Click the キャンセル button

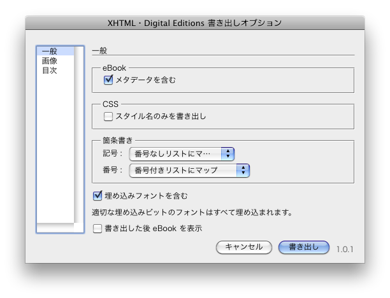tap(244, 247)
